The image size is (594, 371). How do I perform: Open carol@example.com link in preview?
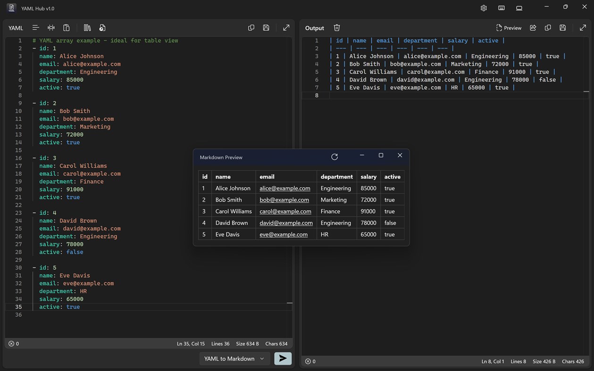coord(285,211)
